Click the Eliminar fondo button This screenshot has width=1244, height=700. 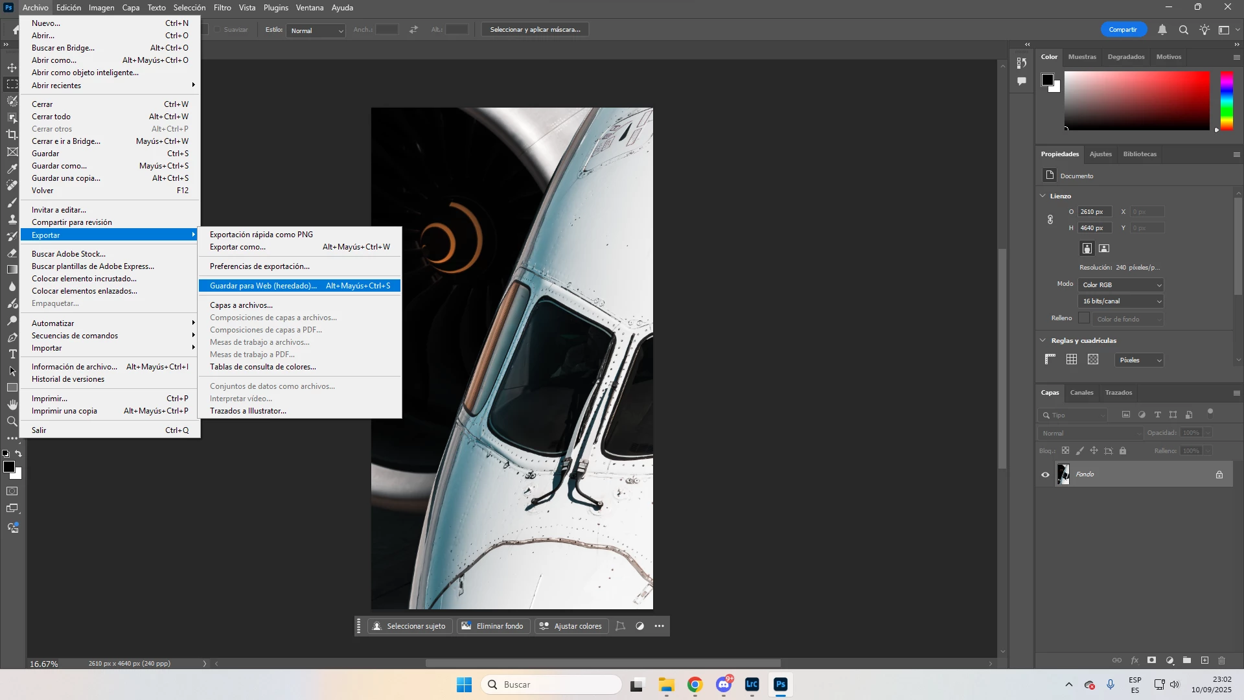click(492, 626)
